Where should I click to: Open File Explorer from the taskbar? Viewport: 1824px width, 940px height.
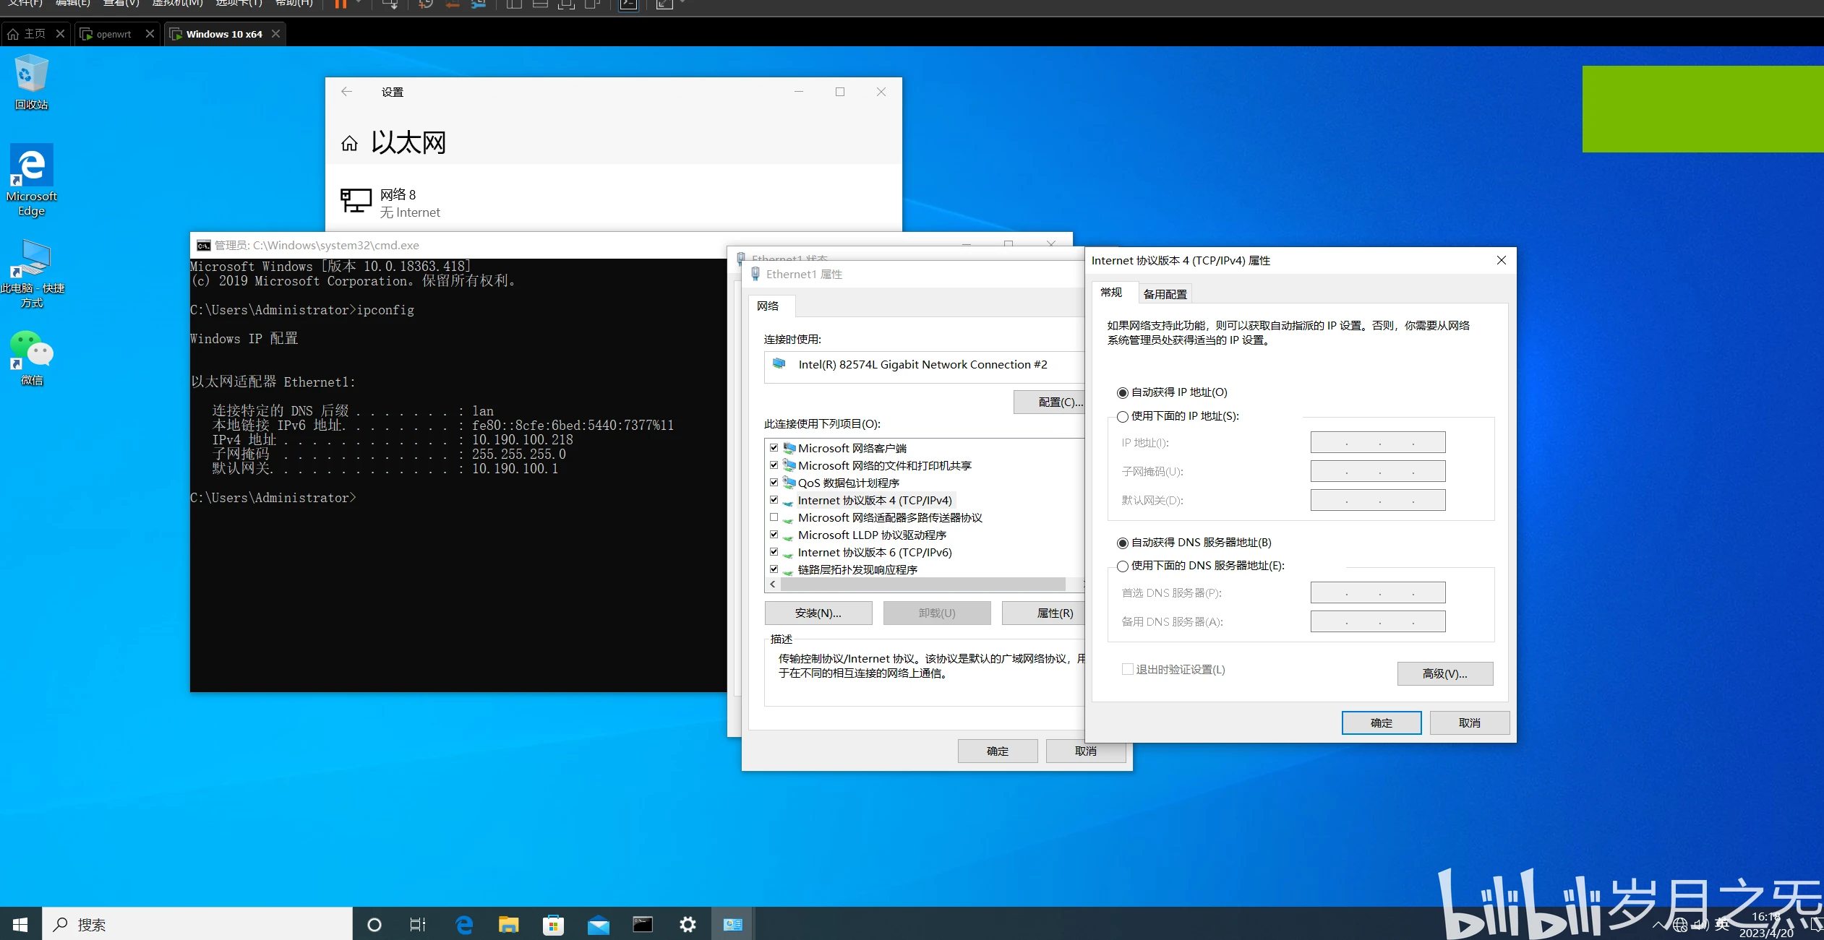tap(508, 924)
